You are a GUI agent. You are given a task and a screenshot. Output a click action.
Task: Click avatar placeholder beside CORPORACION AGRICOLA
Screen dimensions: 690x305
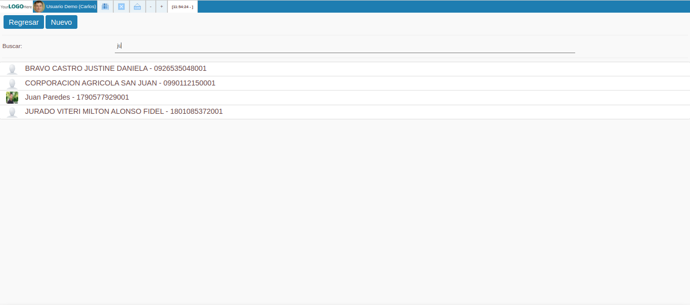click(x=12, y=83)
